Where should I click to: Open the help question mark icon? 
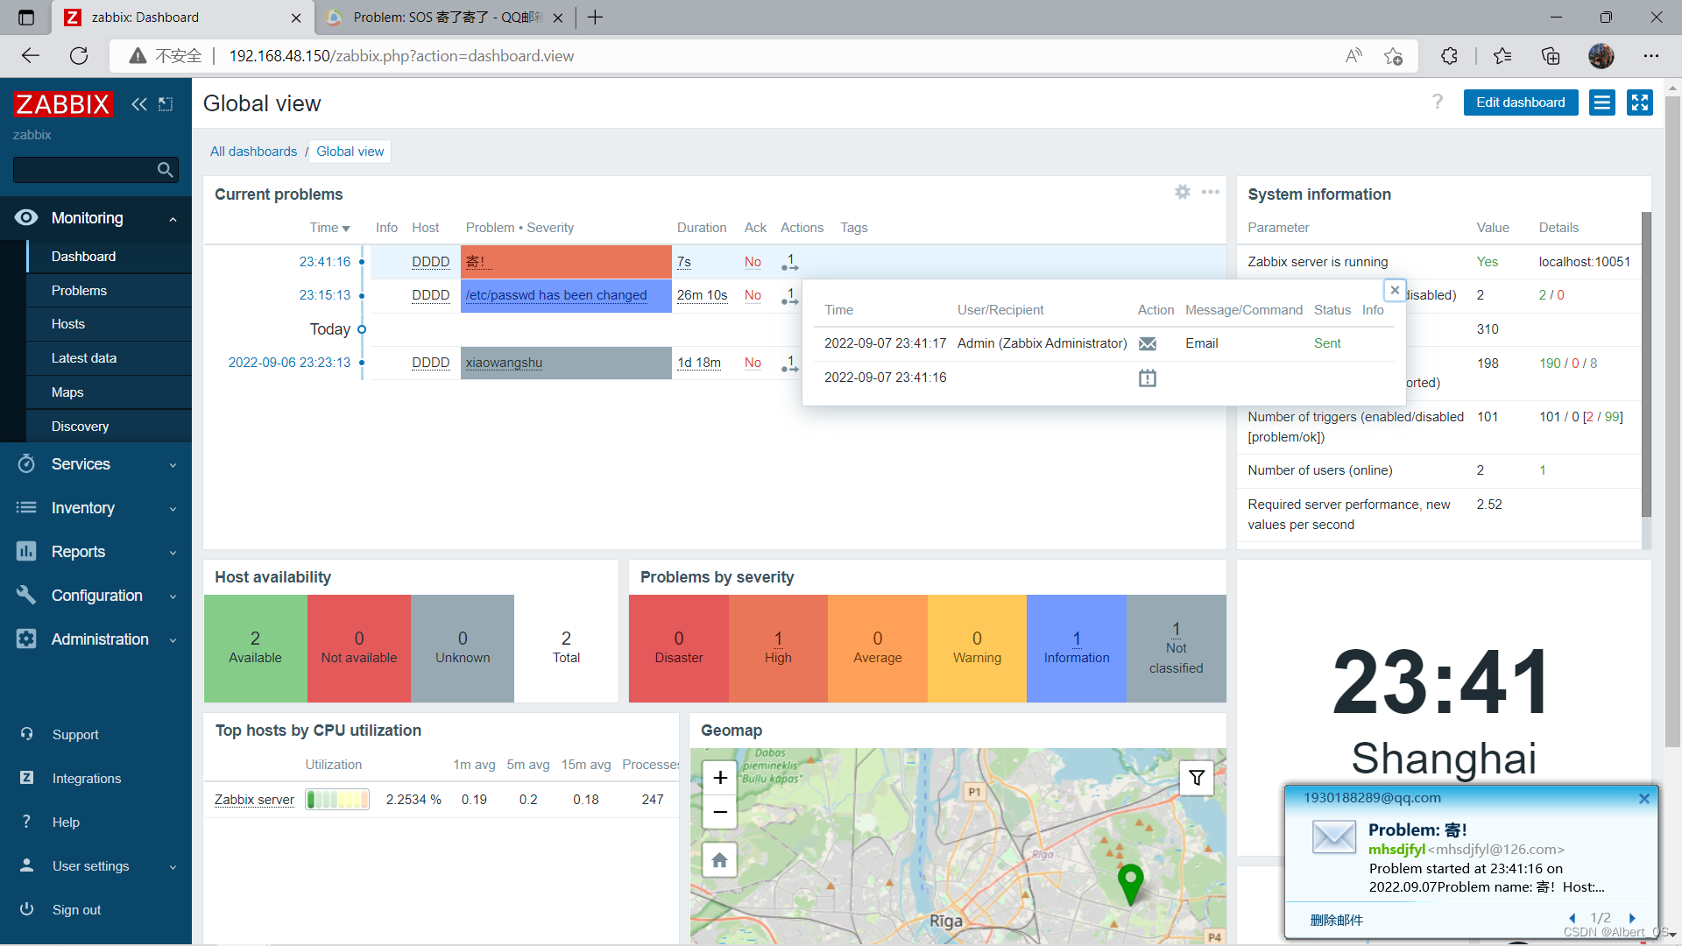click(1438, 102)
